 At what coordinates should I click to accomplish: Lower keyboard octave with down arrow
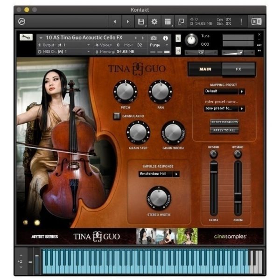click(21, 267)
